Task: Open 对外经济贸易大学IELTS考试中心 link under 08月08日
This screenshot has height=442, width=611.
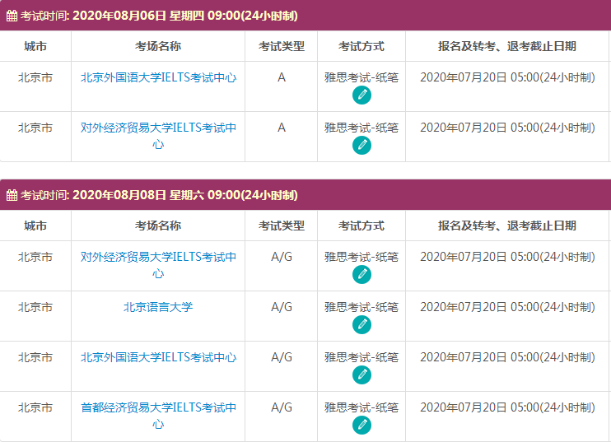Action: click(x=158, y=265)
